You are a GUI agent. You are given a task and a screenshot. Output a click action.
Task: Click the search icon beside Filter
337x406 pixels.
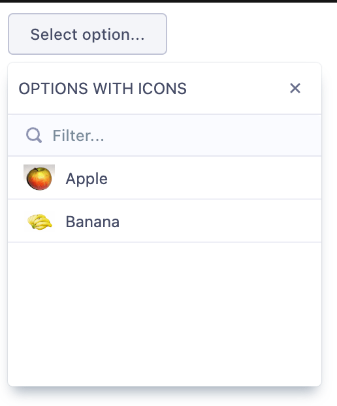(x=34, y=135)
